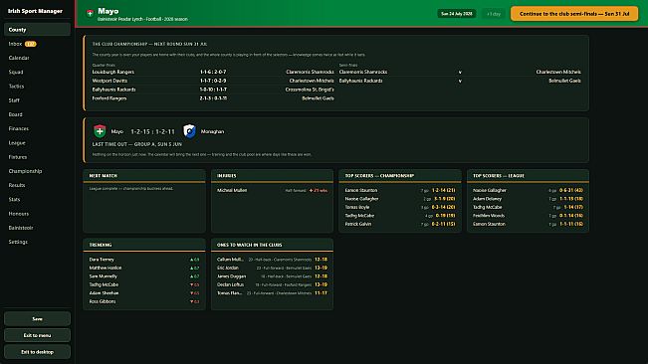Click the Monaghan crest in the last result
This screenshot has width=648, height=364.
tap(189, 131)
